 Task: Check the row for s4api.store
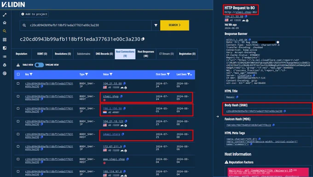(18, 134)
